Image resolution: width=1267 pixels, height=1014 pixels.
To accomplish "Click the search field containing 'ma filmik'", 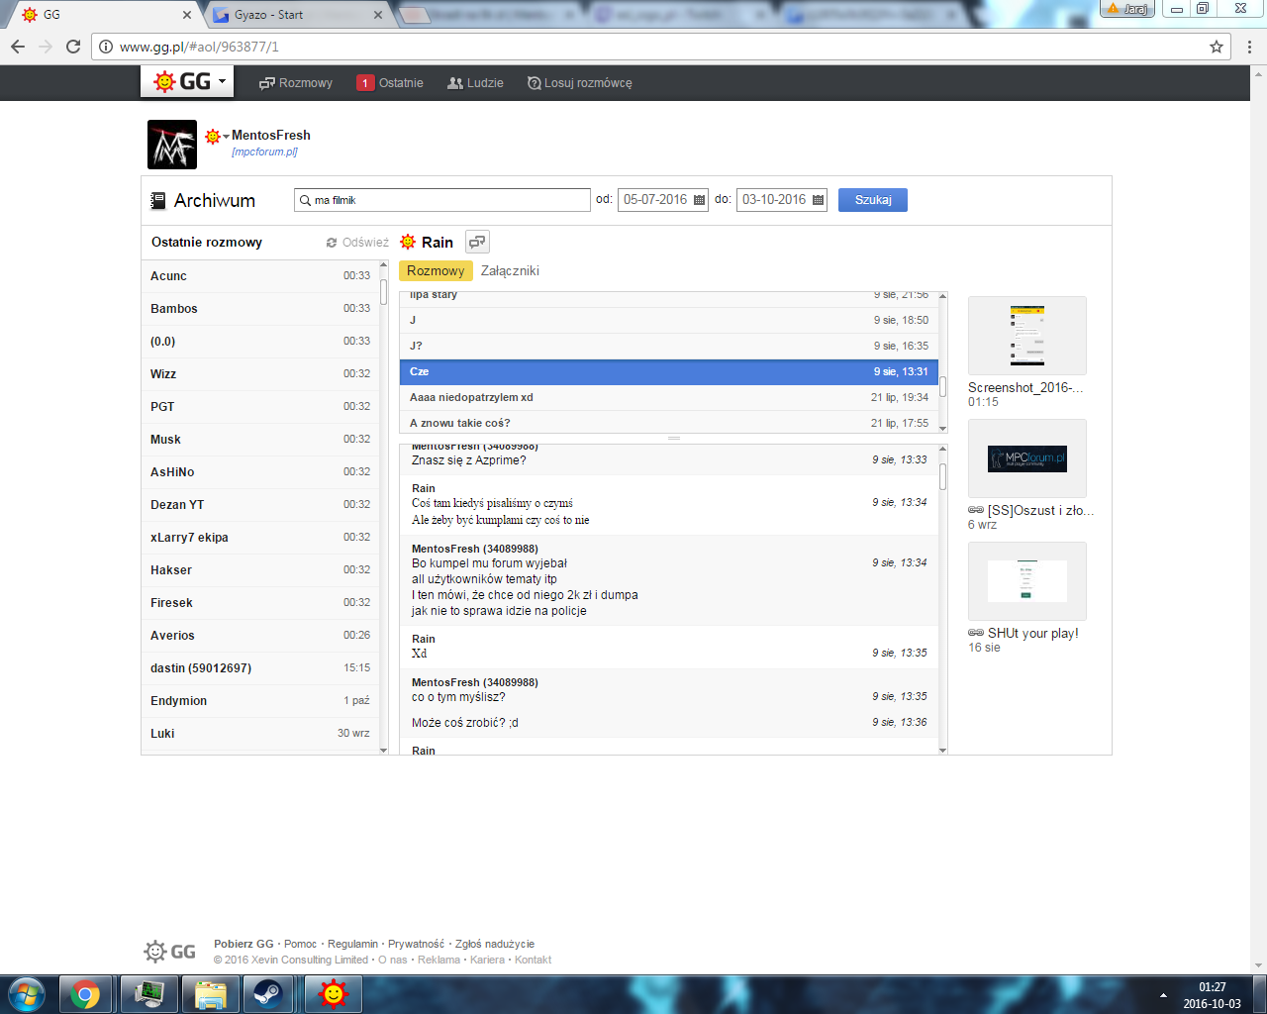I will (x=442, y=200).
